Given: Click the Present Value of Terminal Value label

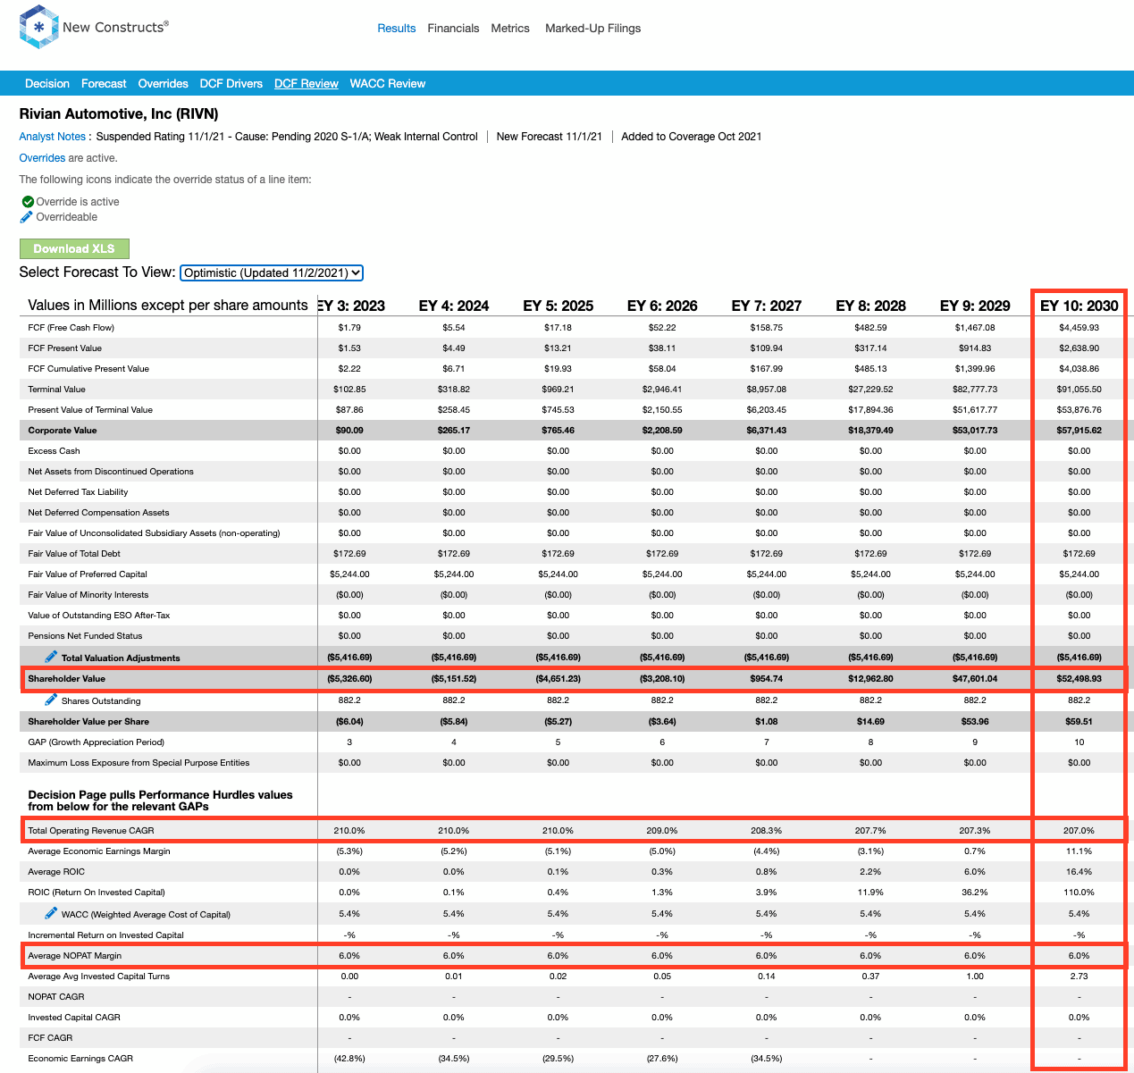Looking at the screenshot, I should pos(90,410).
